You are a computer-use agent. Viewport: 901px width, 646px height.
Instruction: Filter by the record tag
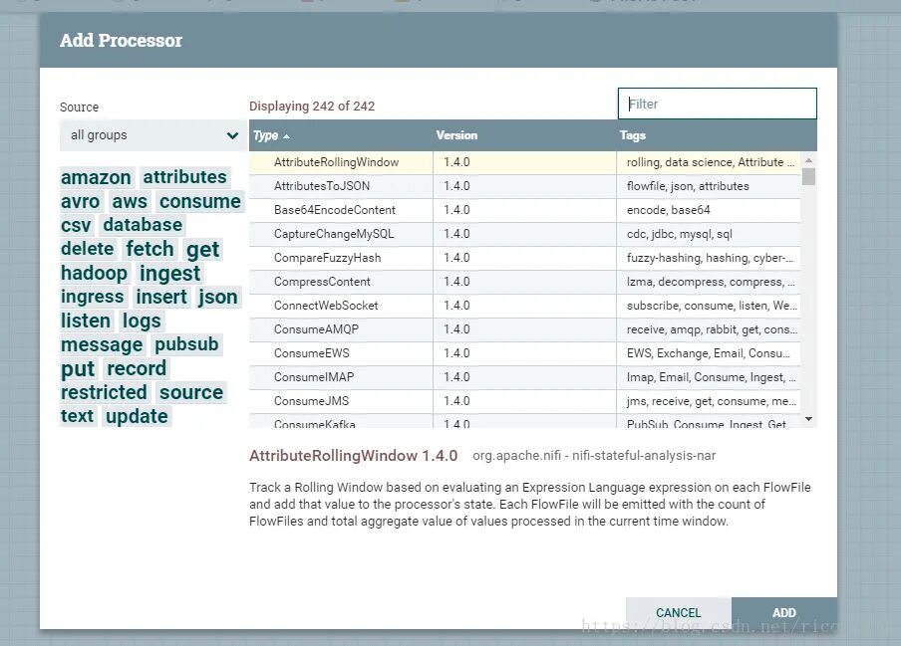click(x=137, y=368)
